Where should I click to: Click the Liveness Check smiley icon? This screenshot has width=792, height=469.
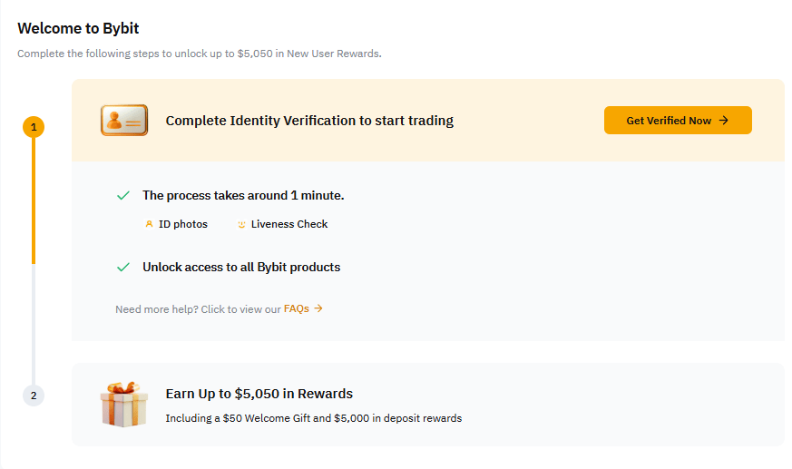pos(241,224)
